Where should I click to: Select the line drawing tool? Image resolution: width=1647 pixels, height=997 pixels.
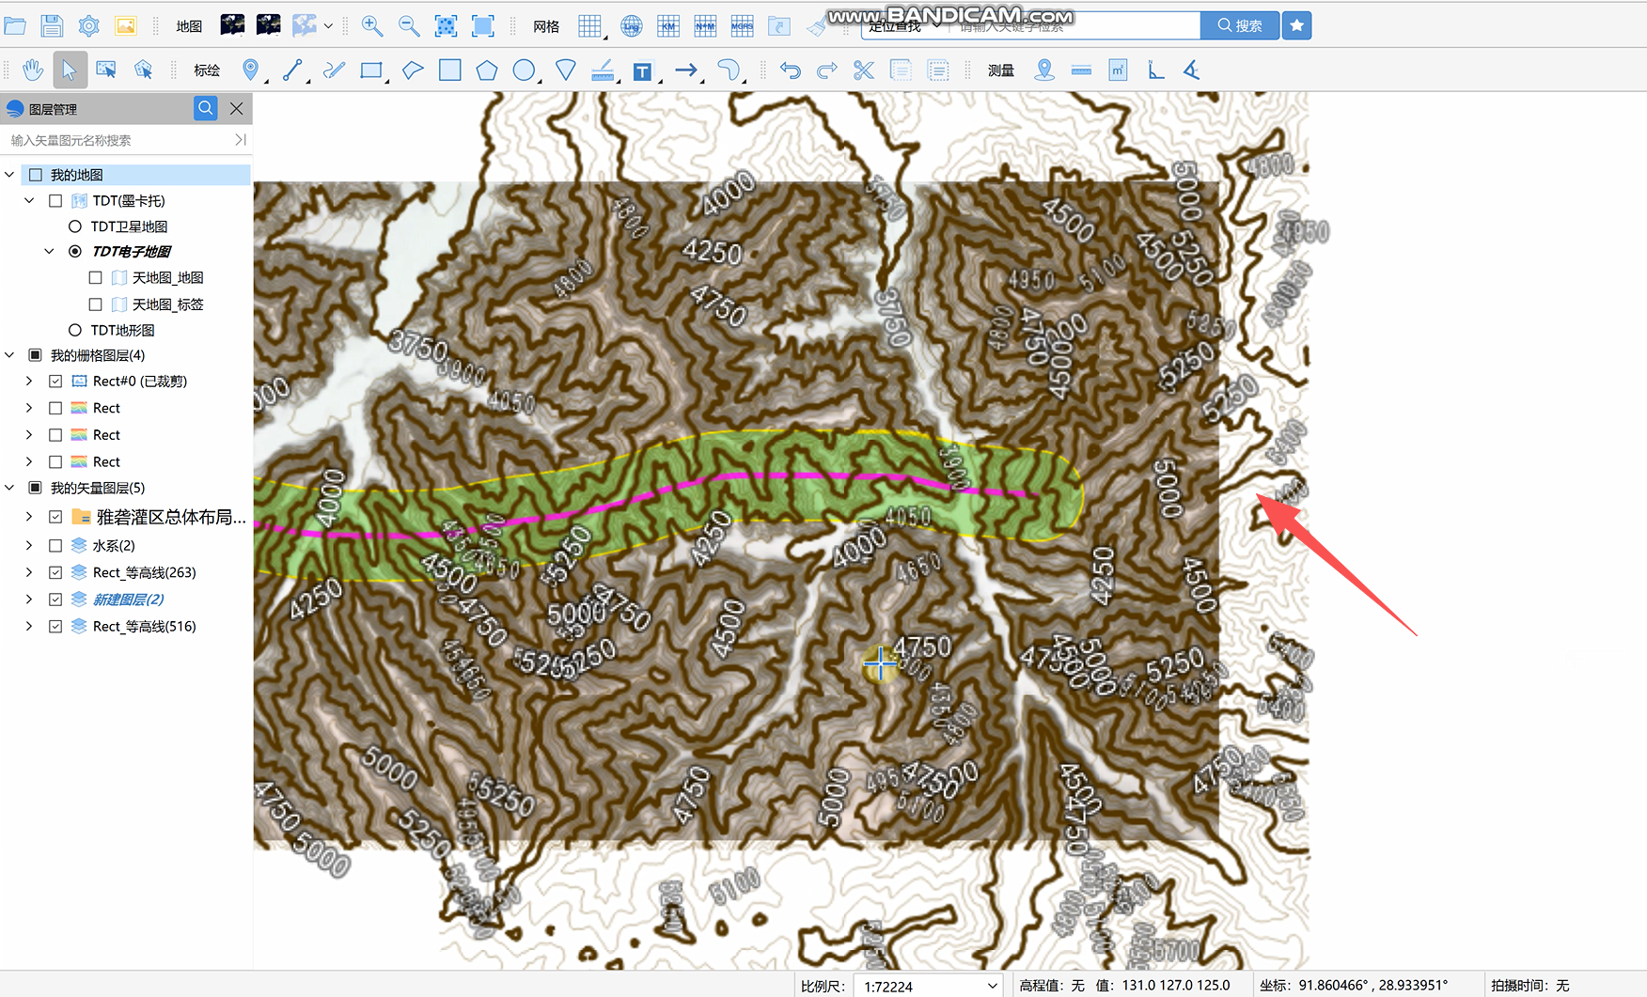pos(292,70)
